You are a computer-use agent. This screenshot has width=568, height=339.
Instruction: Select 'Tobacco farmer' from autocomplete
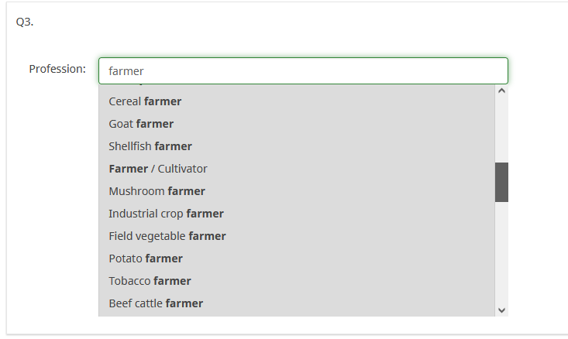[x=150, y=281]
